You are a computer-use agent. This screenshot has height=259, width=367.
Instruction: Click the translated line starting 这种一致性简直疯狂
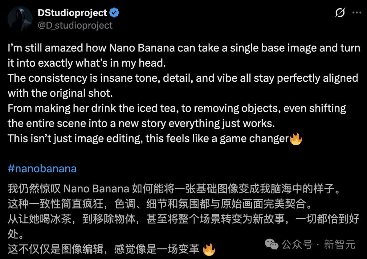[x=160, y=204]
